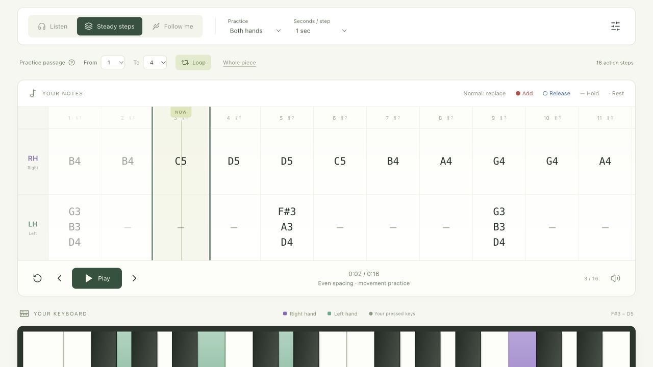Viewport: 653px width, 367px height.
Task: Select step 10 column header
Action: 552,118
